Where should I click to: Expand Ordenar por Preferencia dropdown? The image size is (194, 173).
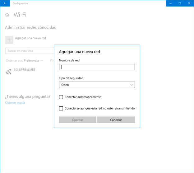click(x=25, y=61)
